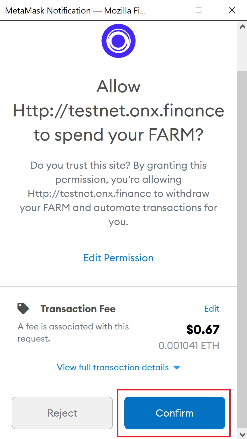Open the Edit Permission link
Screen dimensions: 247x439
click(x=118, y=258)
